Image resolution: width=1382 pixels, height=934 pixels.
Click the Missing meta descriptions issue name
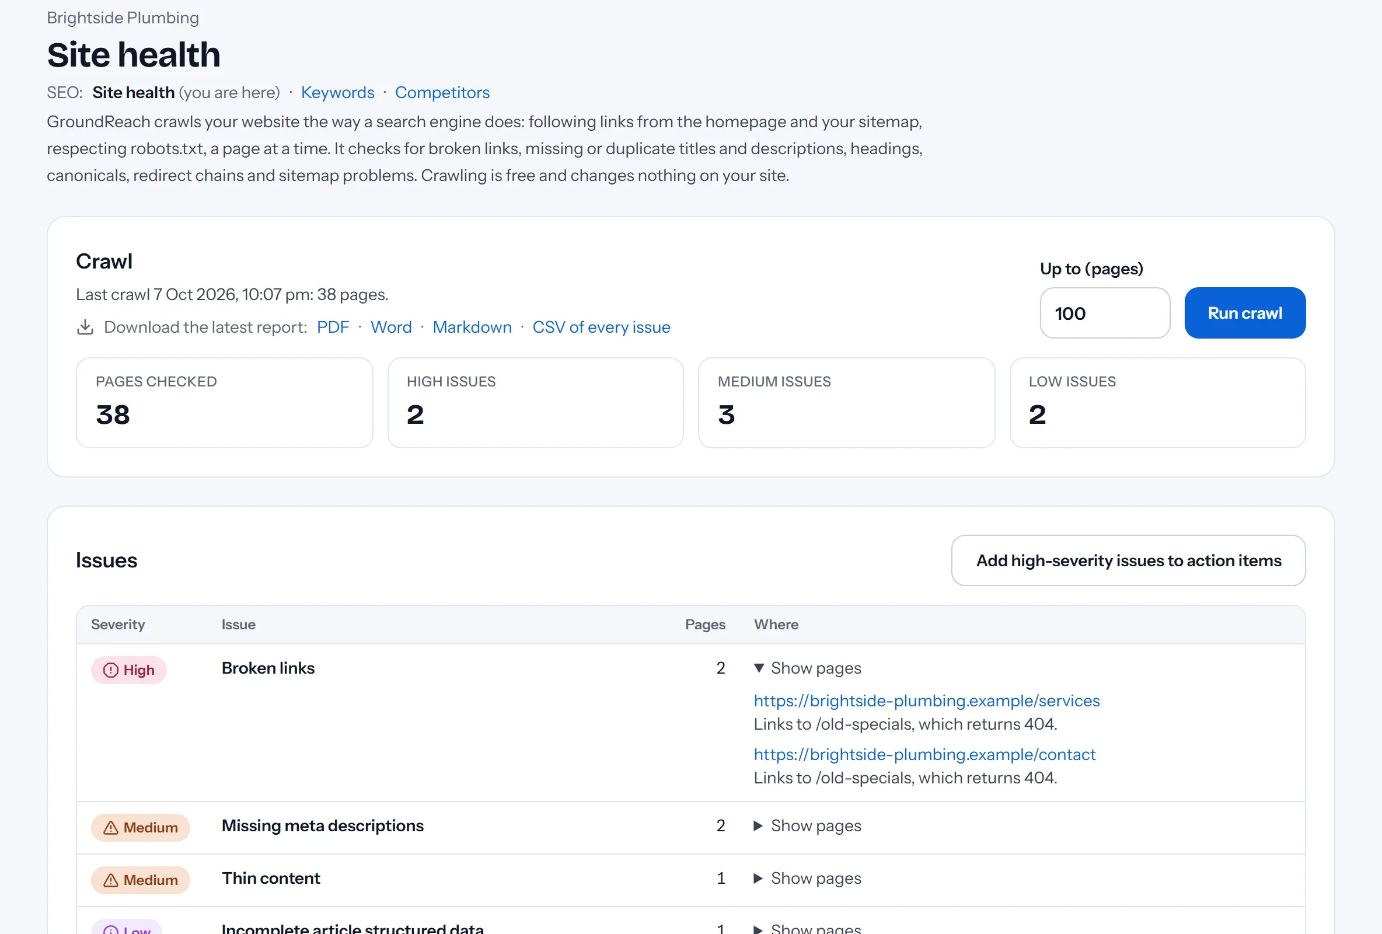coord(322,826)
